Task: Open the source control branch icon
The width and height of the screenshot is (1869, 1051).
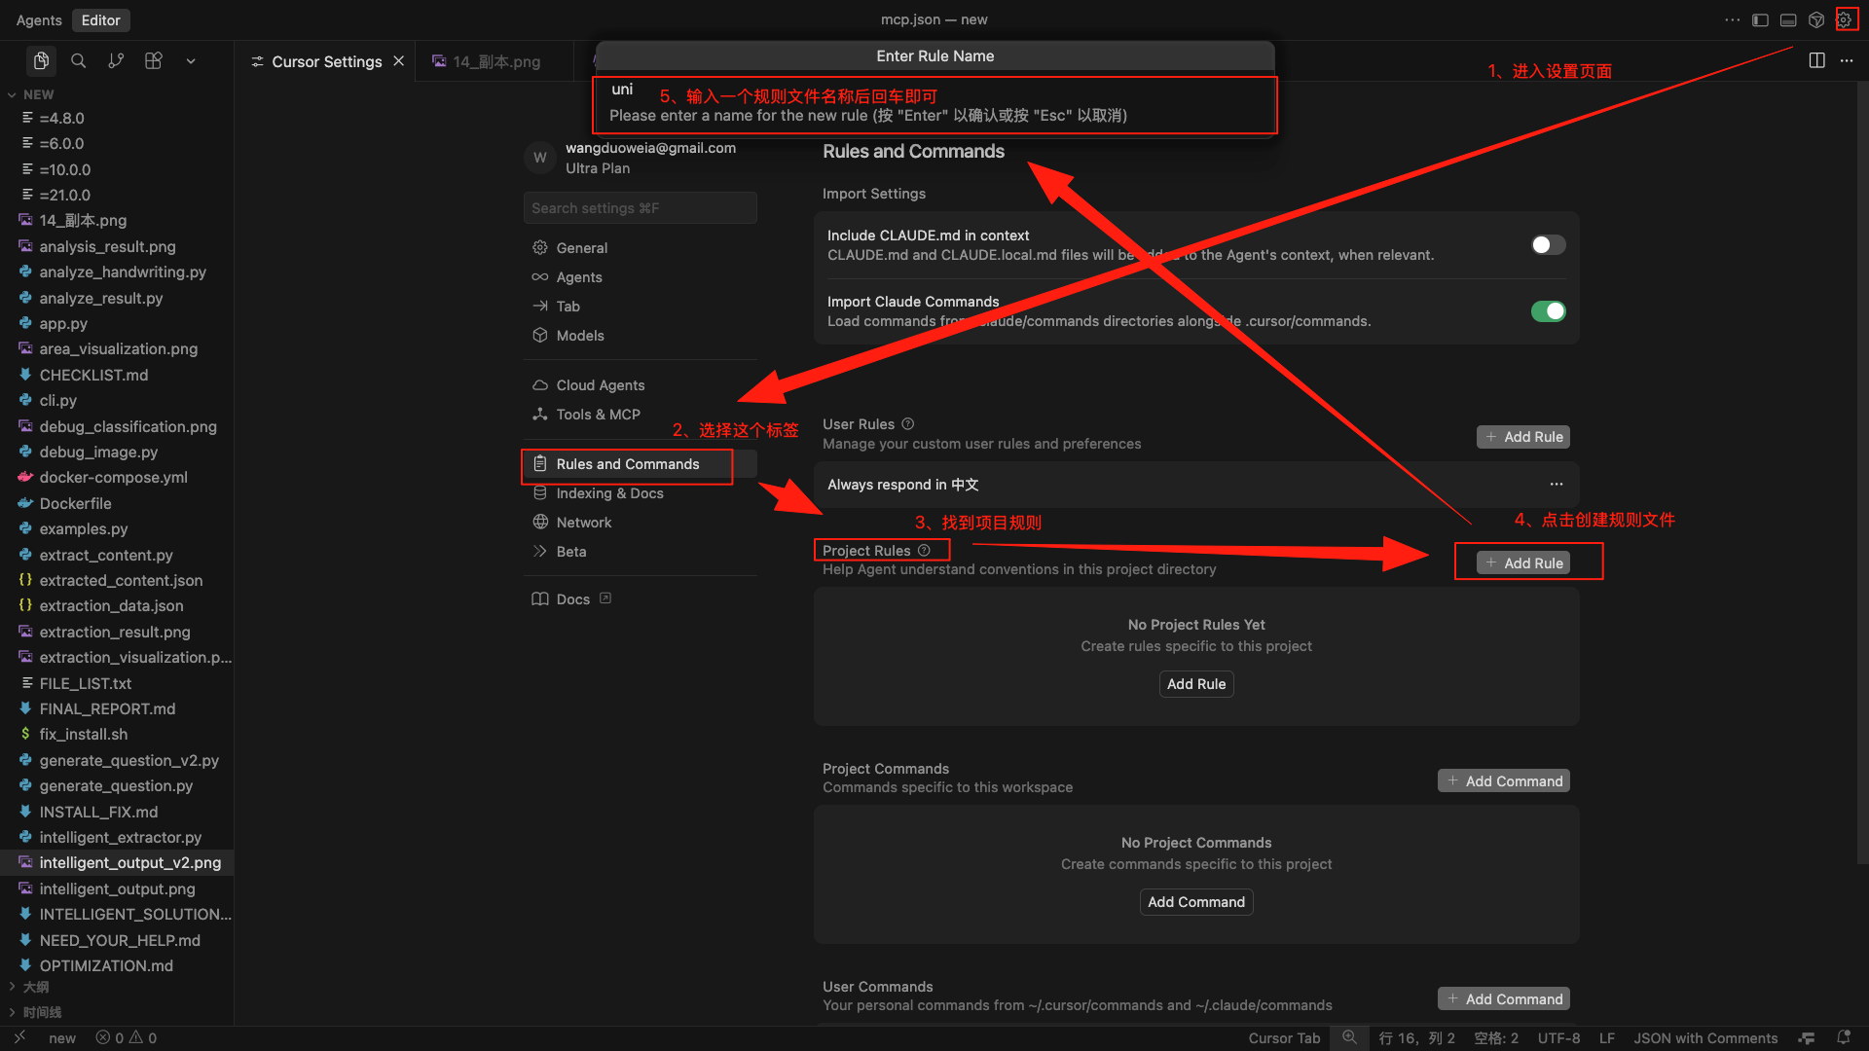Action: 116,60
